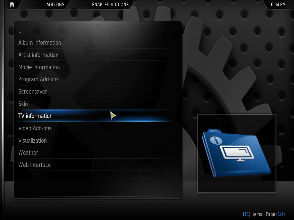Open Artist information category
294x220 pixels.
point(94,55)
